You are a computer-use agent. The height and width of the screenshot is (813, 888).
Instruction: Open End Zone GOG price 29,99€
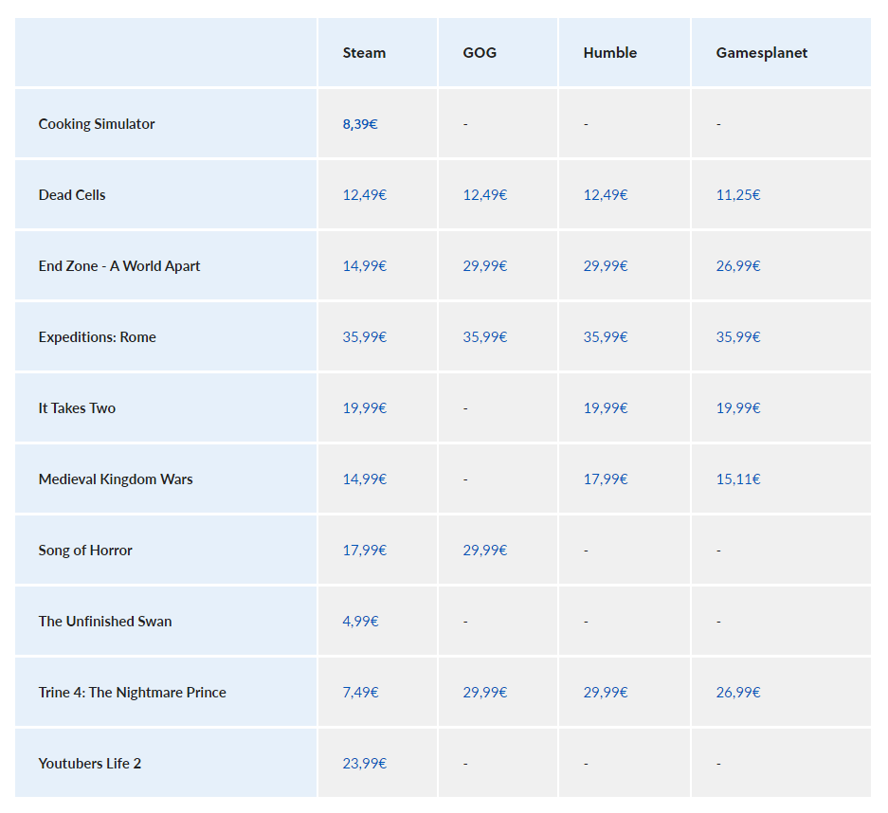[485, 266]
